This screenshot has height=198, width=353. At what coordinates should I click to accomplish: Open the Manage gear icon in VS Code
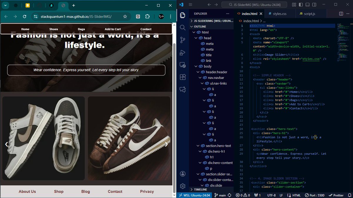[x=182, y=186]
